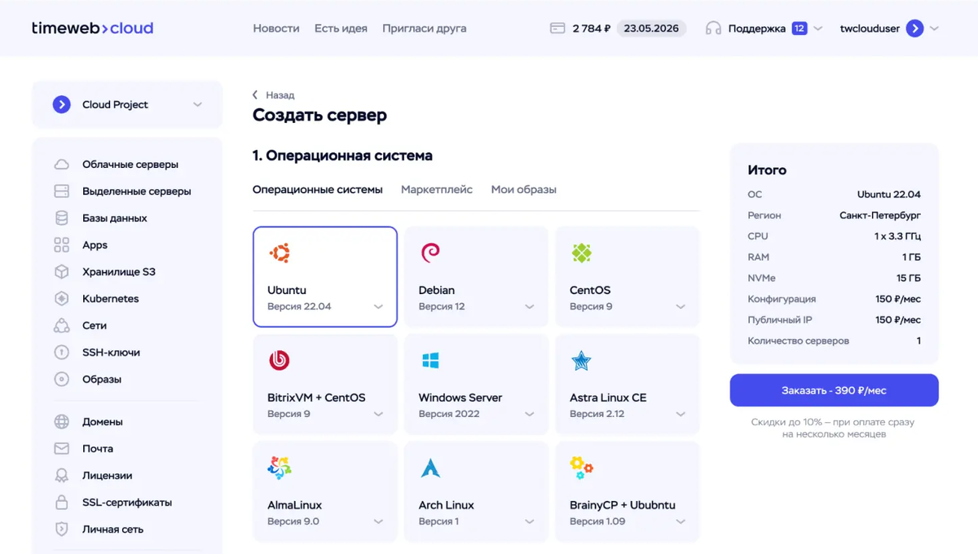The width and height of the screenshot is (978, 554).
Task: Click the key icon for SSH-ключи
Action: [62, 353]
